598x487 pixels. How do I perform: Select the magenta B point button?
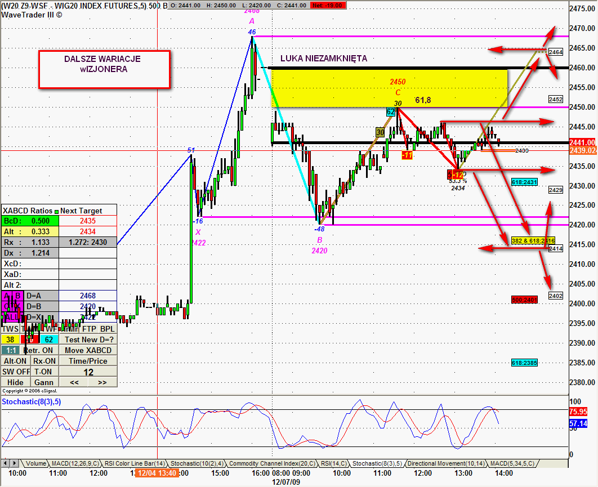pyautogui.click(x=17, y=296)
